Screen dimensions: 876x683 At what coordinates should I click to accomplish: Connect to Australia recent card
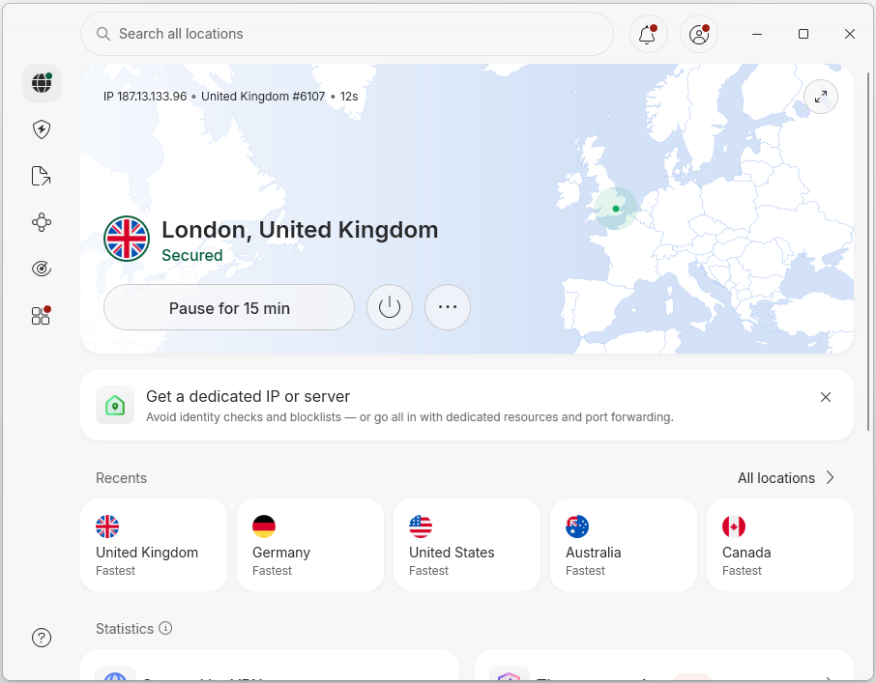pyautogui.click(x=624, y=545)
